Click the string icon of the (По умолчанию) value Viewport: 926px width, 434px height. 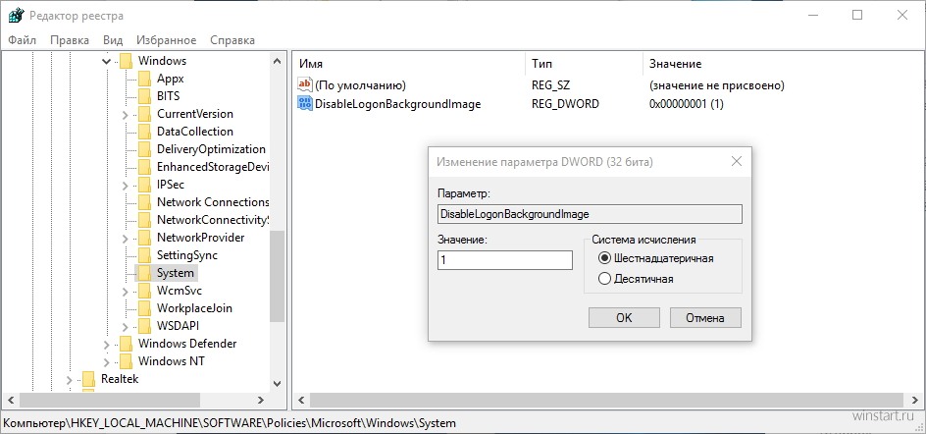coord(304,85)
